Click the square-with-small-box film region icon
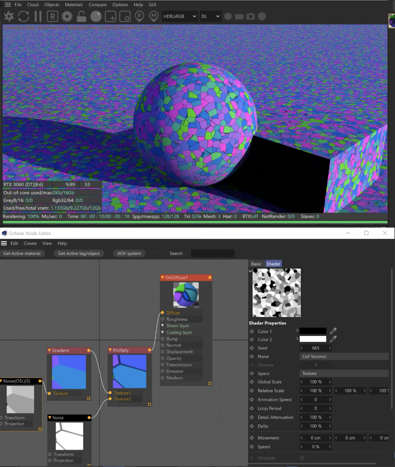This screenshot has height=467, width=395. 125,17
